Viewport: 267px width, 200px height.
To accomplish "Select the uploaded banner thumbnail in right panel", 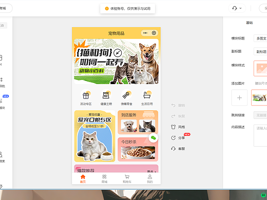I will click(259, 97).
